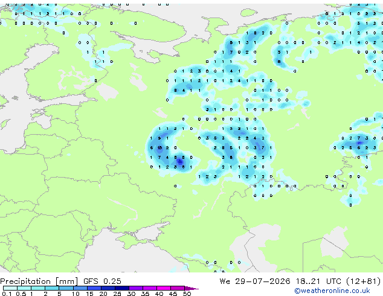Click the legend value label '50'
This screenshot has width=383, height=296.
[187, 294]
